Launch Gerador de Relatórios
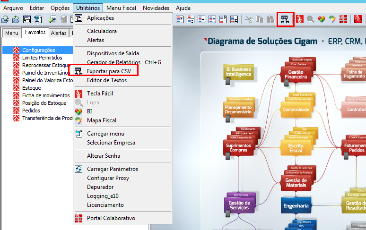This screenshot has height=230, width=366. click(123, 62)
